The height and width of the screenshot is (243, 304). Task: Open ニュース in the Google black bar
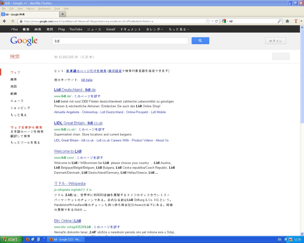[x=94, y=29]
